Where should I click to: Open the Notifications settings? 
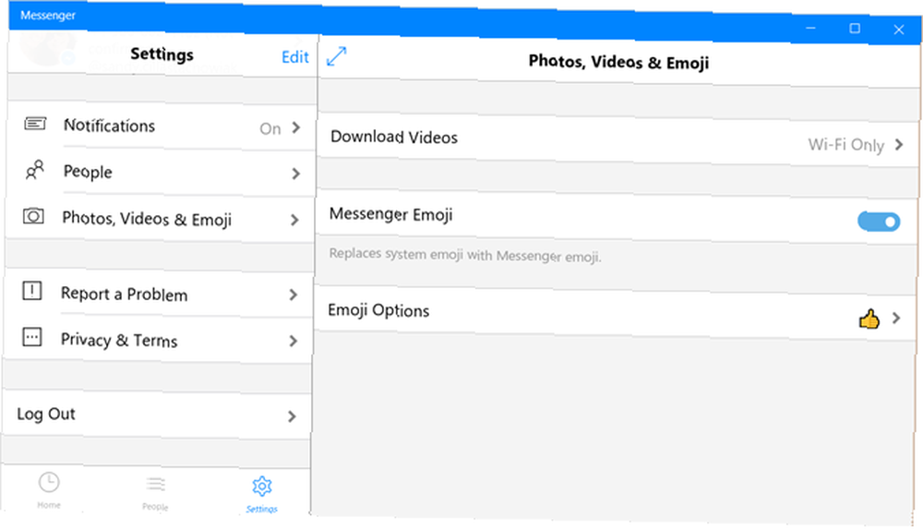(161, 126)
